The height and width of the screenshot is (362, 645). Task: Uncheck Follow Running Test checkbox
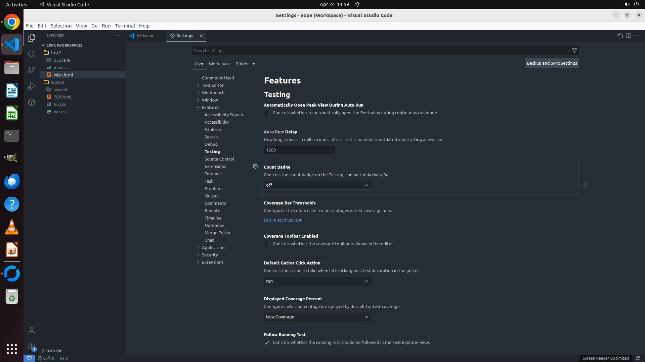pyautogui.click(x=267, y=343)
